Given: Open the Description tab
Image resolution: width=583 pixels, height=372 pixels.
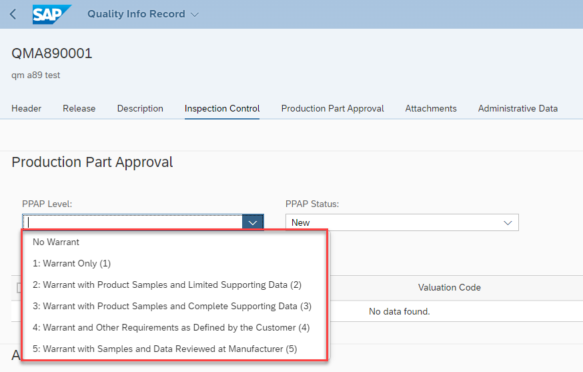Looking at the screenshot, I should pyautogui.click(x=140, y=108).
